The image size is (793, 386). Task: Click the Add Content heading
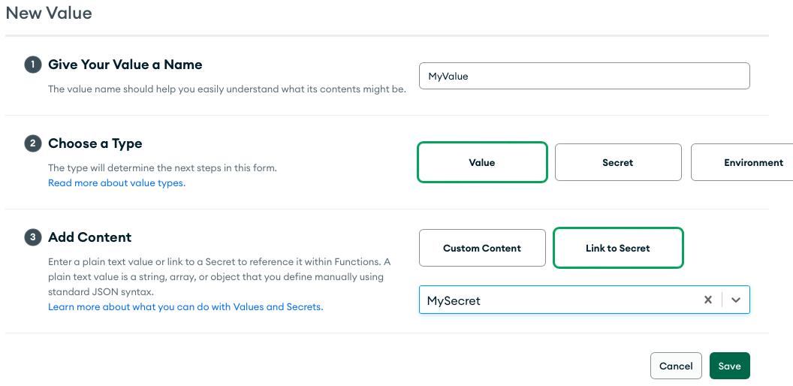(89, 237)
